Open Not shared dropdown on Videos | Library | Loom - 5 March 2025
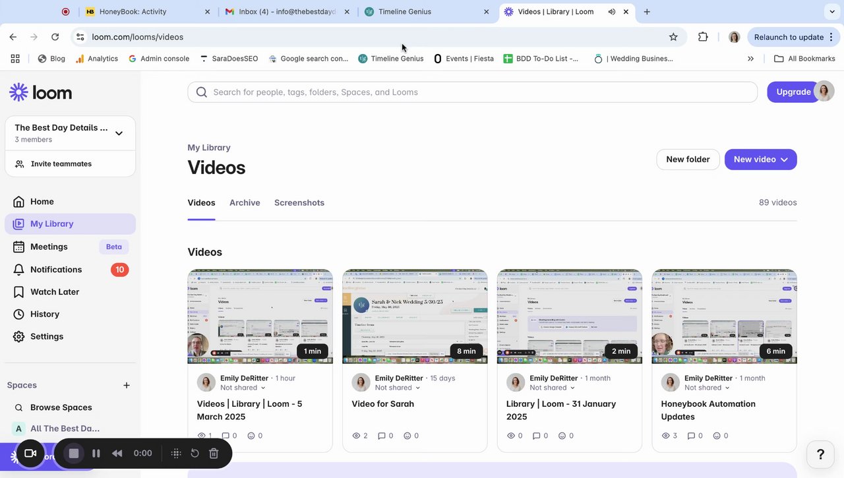This screenshot has width=844, height=478. click(x=243, y=388)
